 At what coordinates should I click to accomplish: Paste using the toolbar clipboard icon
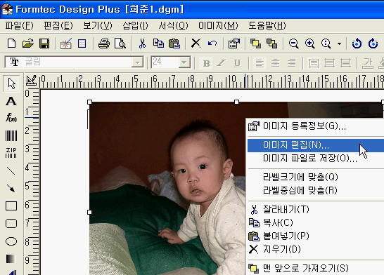[174, 43]
